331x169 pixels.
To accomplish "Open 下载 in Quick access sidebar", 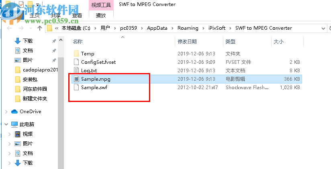I will tap(28, 41).
